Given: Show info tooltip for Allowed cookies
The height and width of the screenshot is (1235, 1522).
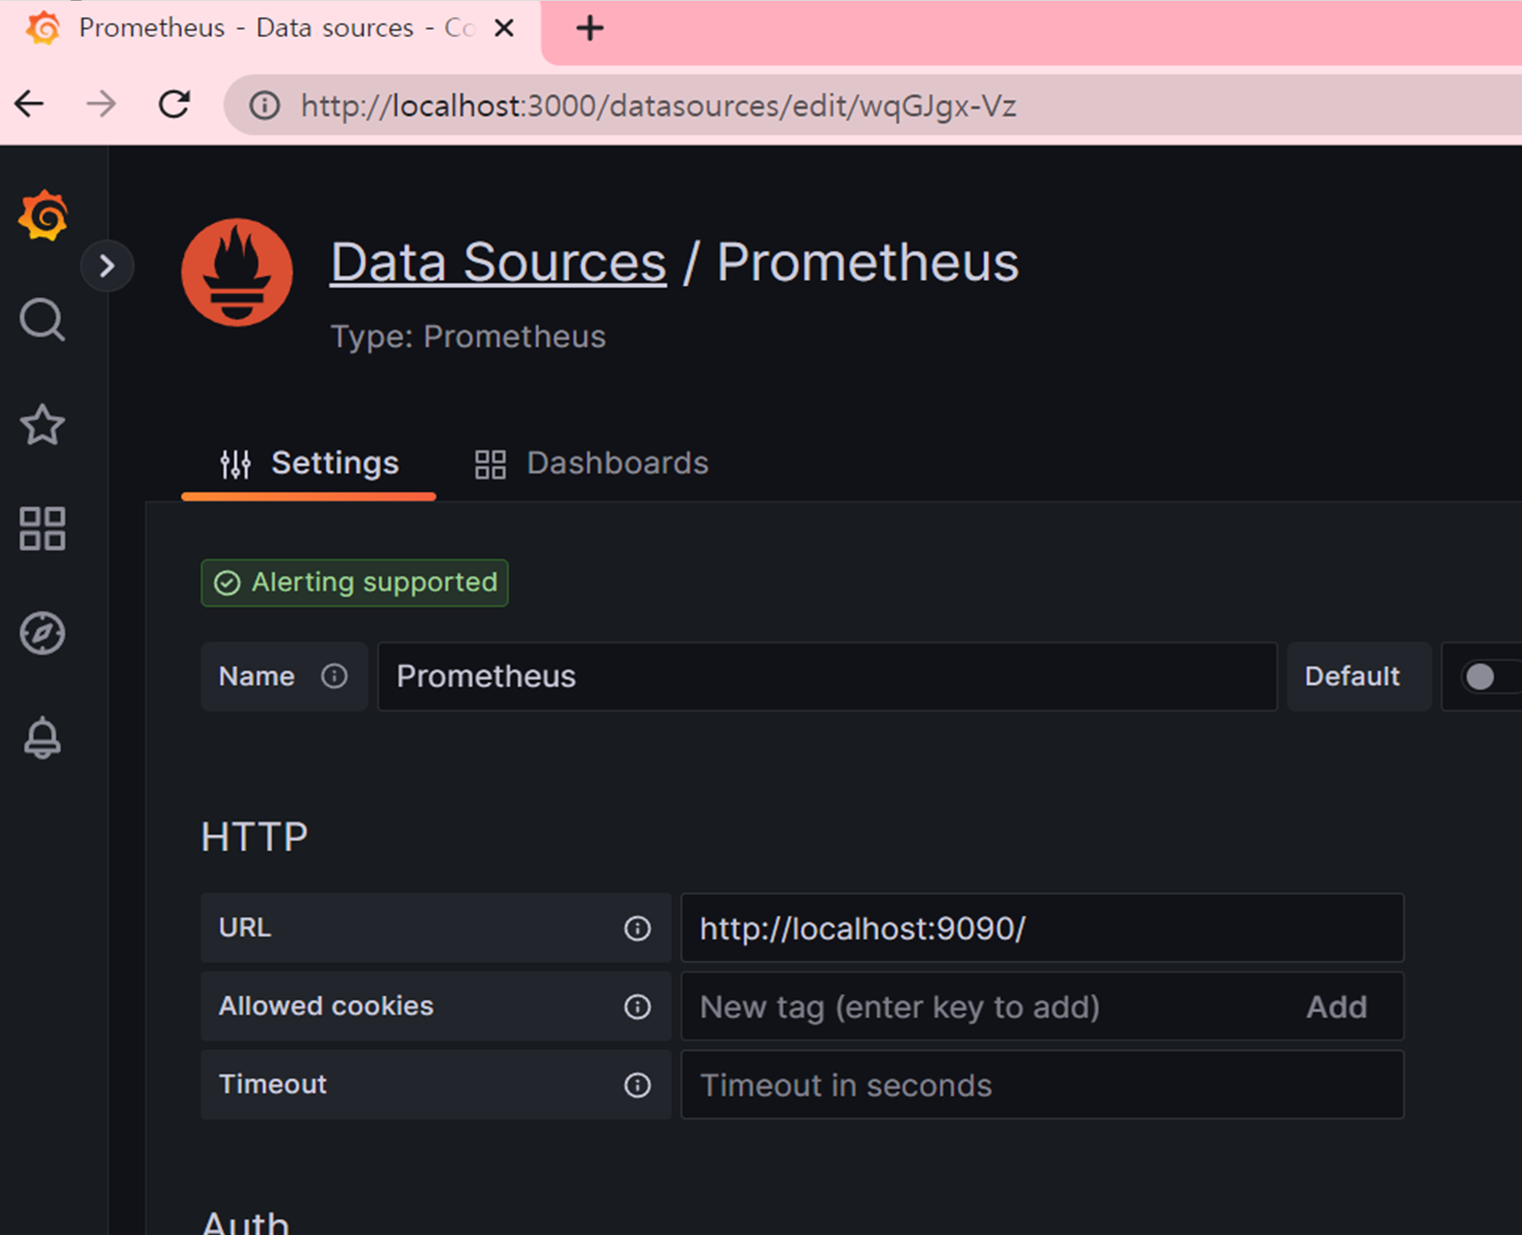Looking at the screenshot, I should pyautogui.click(x=638, y=1007).
